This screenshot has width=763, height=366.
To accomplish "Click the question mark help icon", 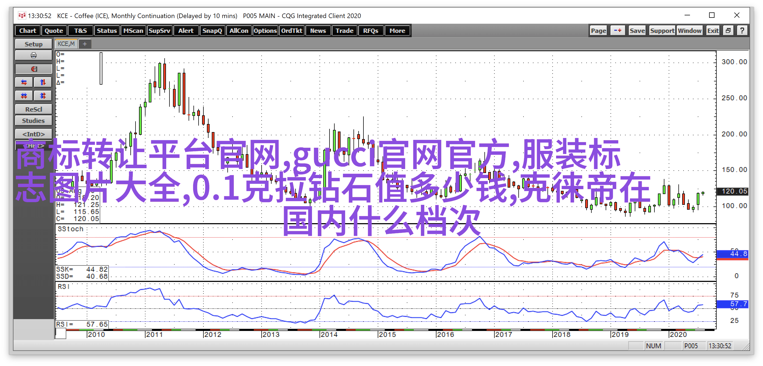I will [742, 30].
